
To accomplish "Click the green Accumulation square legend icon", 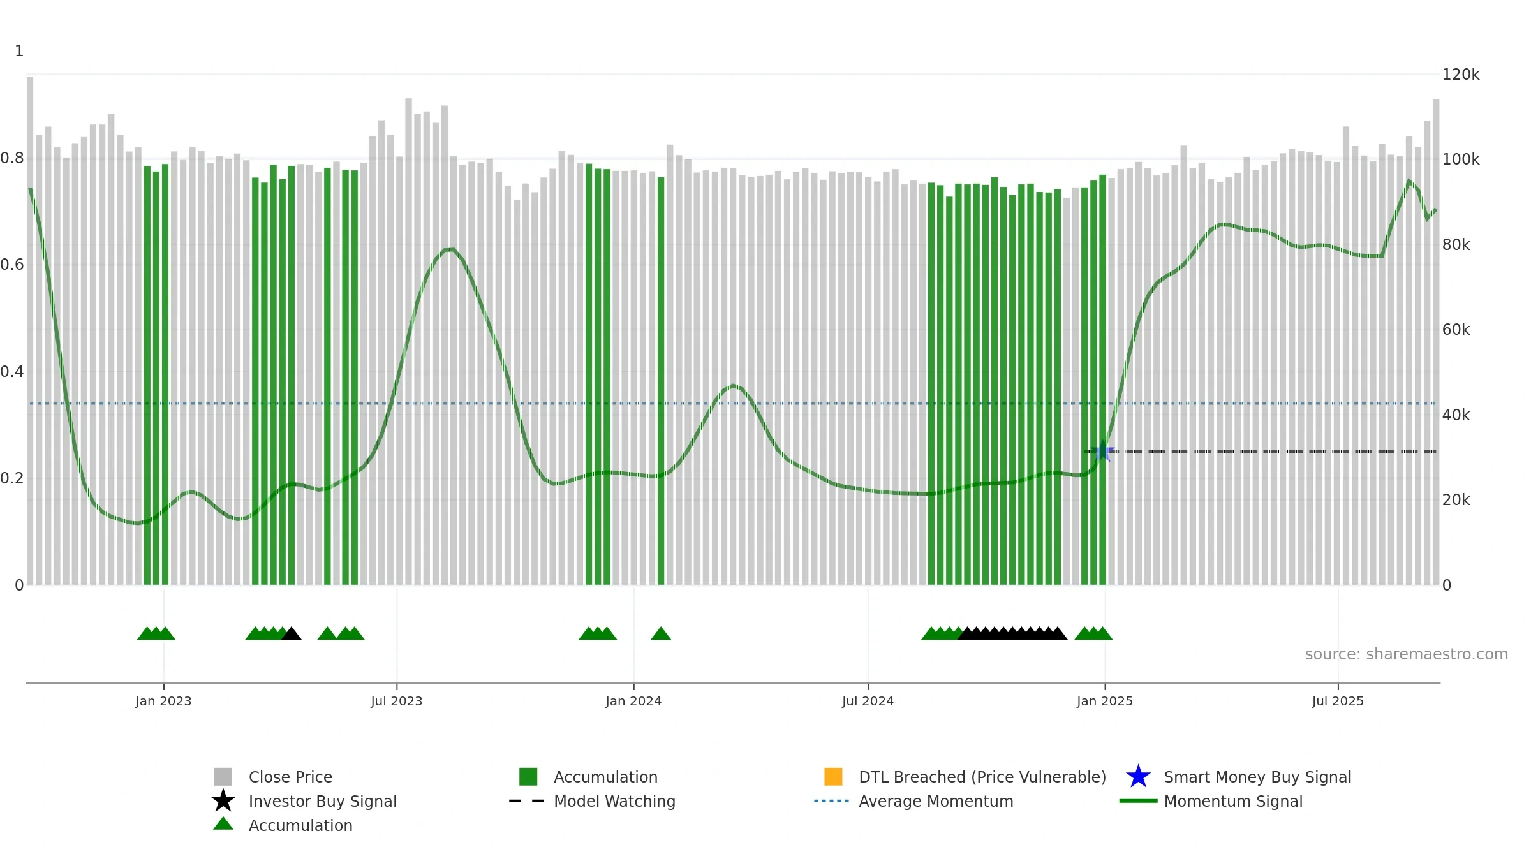I will coord(528,777).
